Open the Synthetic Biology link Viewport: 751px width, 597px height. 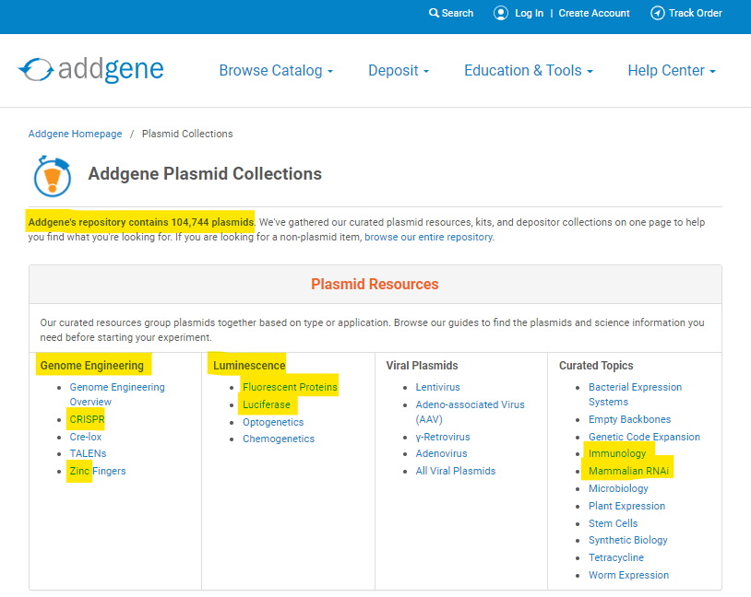(x=628, y=540)
